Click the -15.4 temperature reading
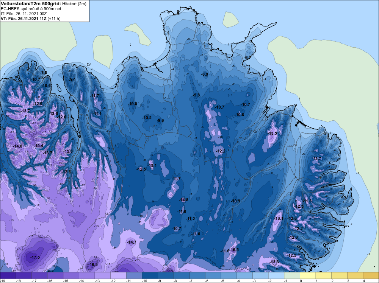379x283 pixels. click(x=39, y=146)
